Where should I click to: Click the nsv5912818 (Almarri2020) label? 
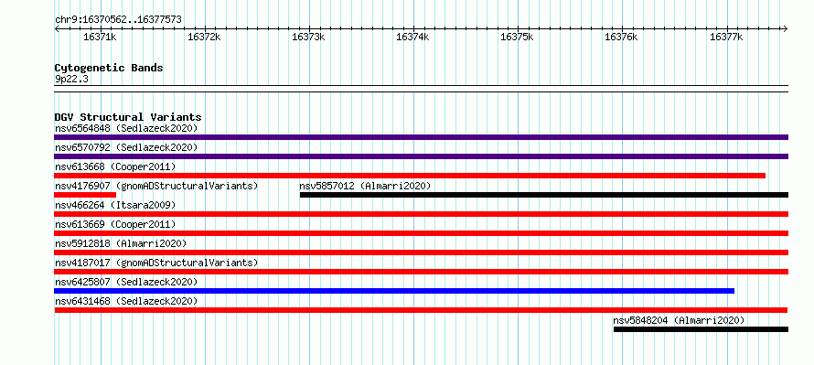pyautogui.click(x=121, y=243)
